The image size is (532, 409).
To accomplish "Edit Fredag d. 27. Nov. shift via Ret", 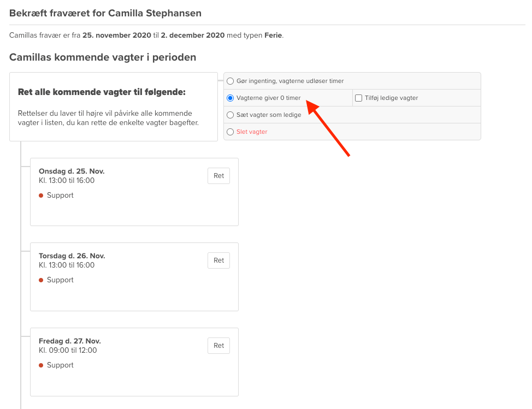I will coord(218,346).
